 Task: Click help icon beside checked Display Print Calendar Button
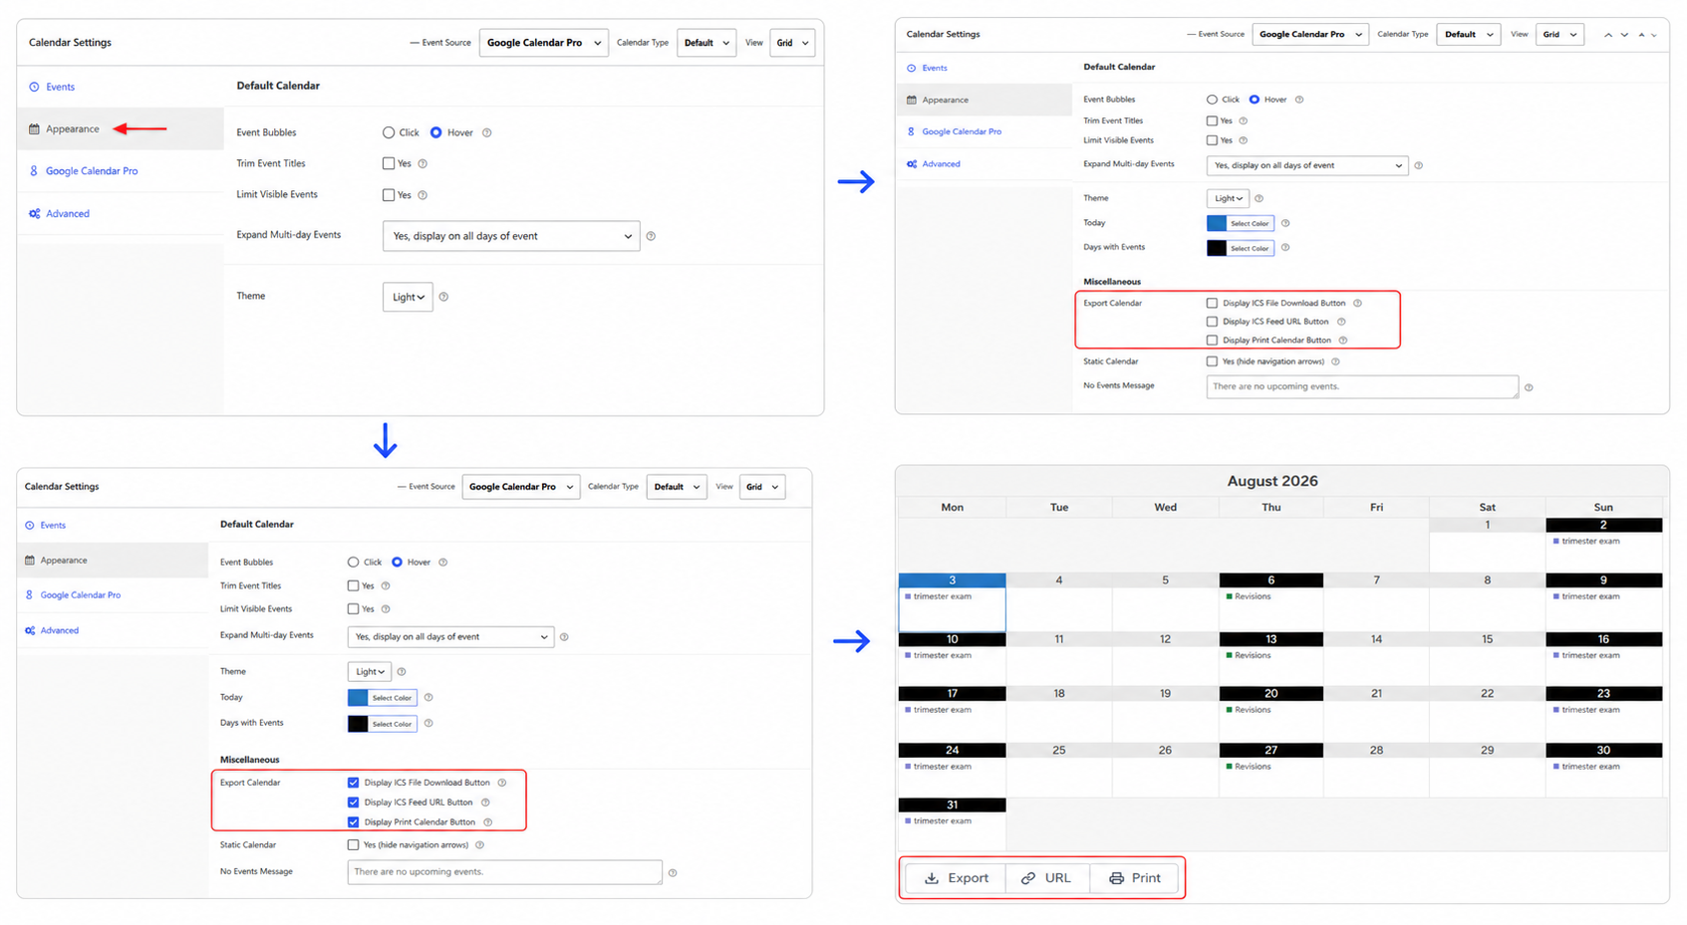(488, 822)
